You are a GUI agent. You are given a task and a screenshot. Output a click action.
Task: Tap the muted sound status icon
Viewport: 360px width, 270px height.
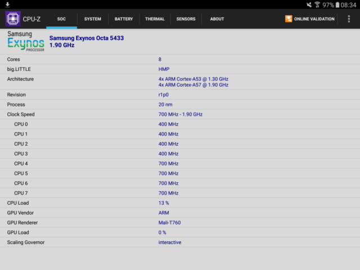[x=309, y=4]
